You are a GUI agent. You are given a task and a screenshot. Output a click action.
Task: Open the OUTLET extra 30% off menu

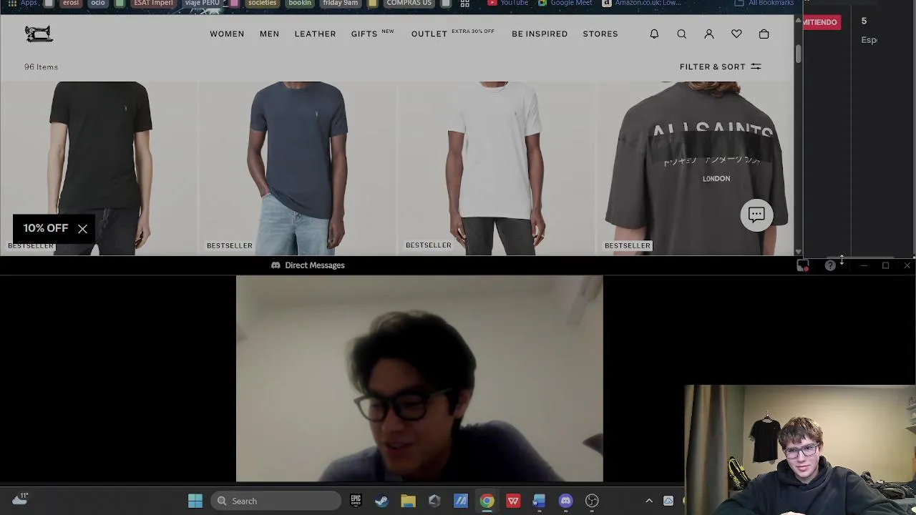pos(452,34)
